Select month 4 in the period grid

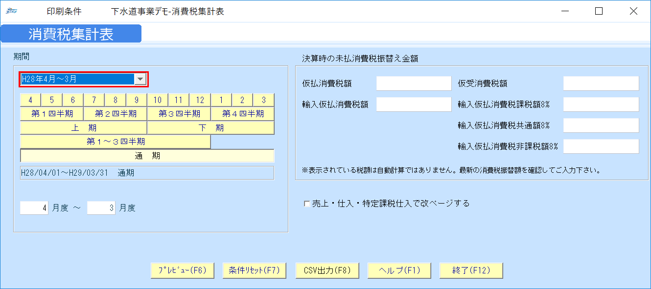(x=30, y=99)
